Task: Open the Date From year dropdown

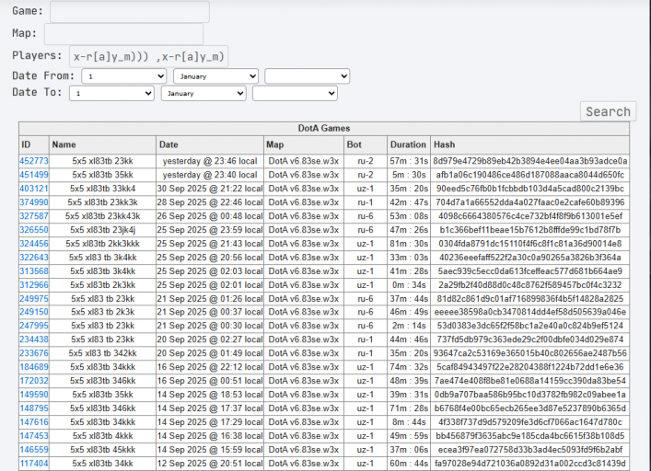Action: point(308,76)
